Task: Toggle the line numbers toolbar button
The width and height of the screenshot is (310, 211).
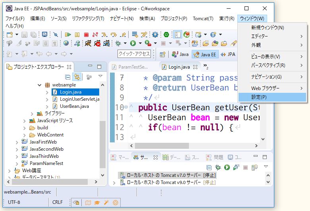Action: pos(177,35)
